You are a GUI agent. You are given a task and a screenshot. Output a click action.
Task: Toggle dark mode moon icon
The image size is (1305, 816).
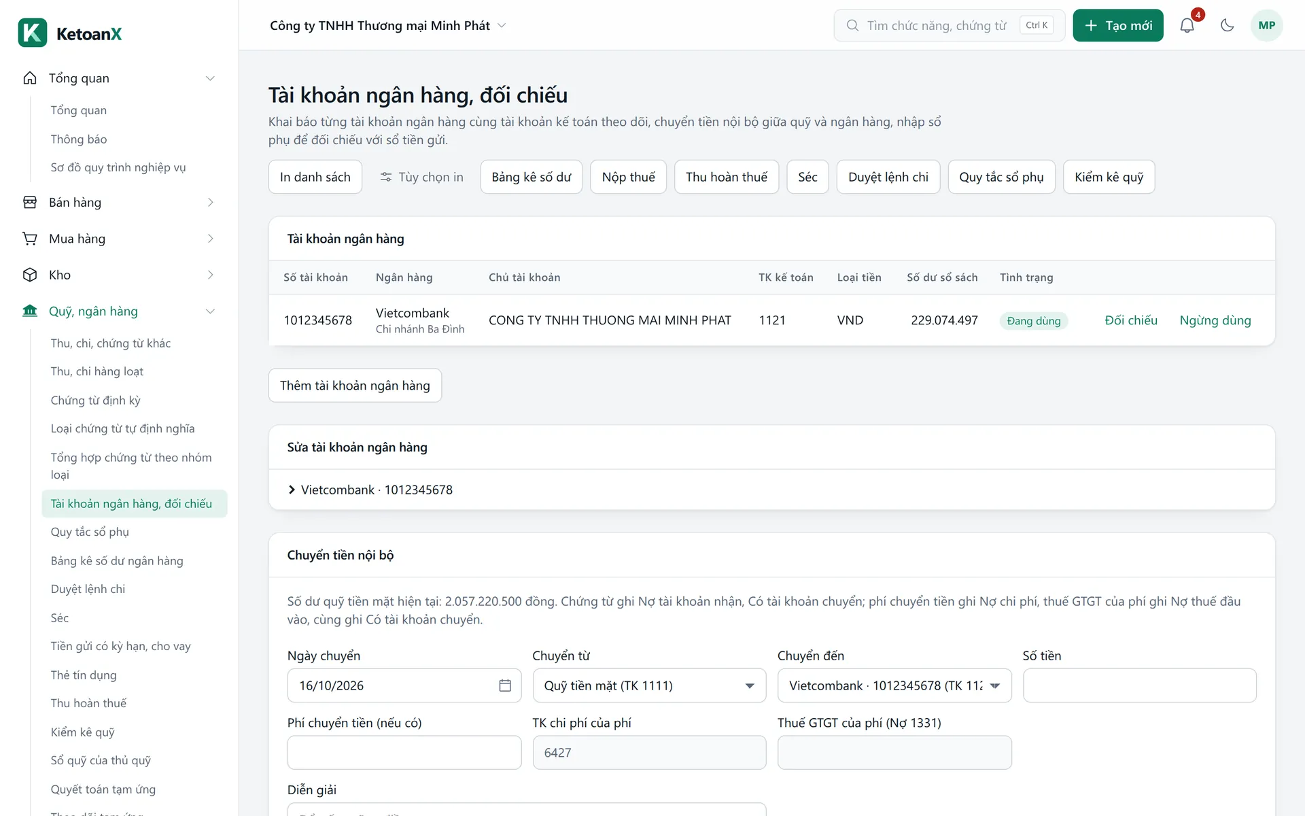click(x=1227, y=26)
